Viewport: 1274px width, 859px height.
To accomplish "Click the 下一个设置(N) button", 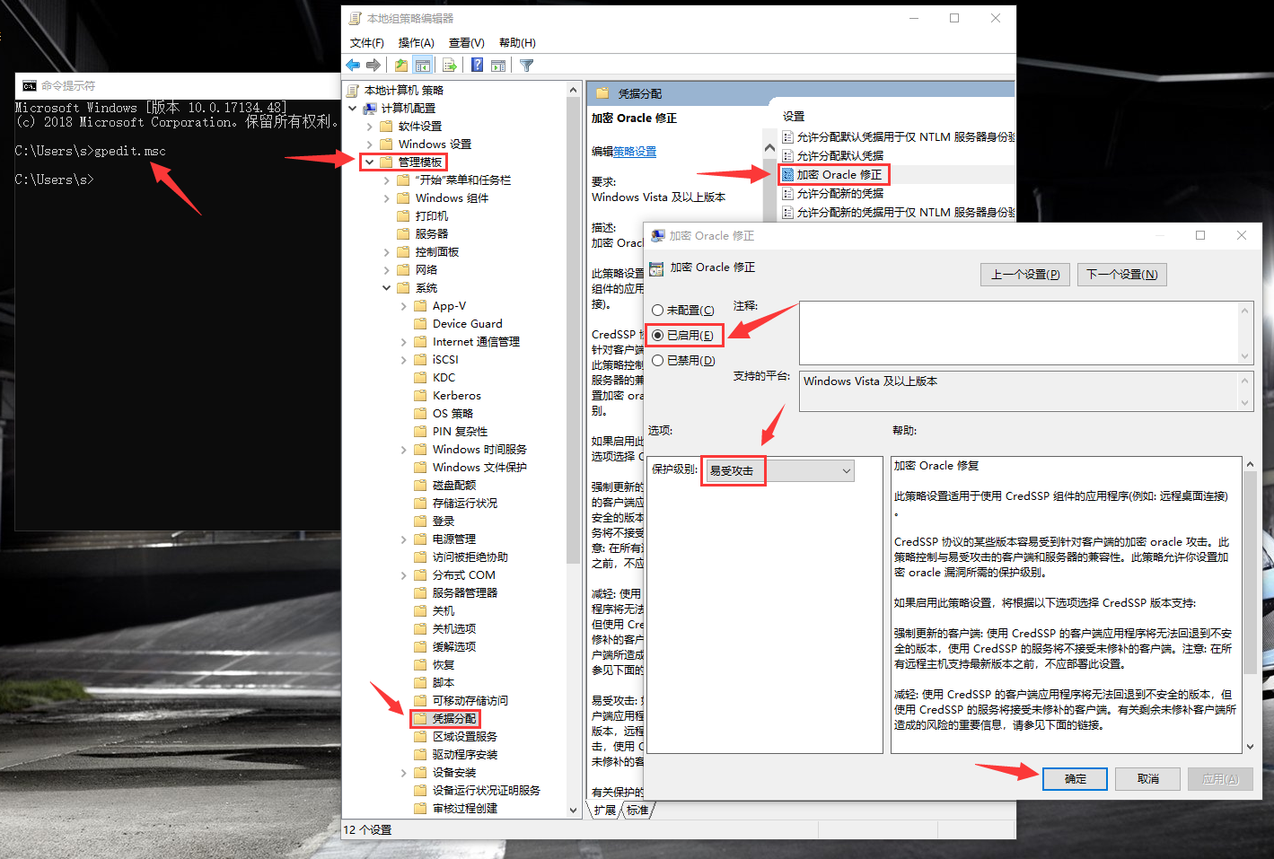I will [1121, 274].
